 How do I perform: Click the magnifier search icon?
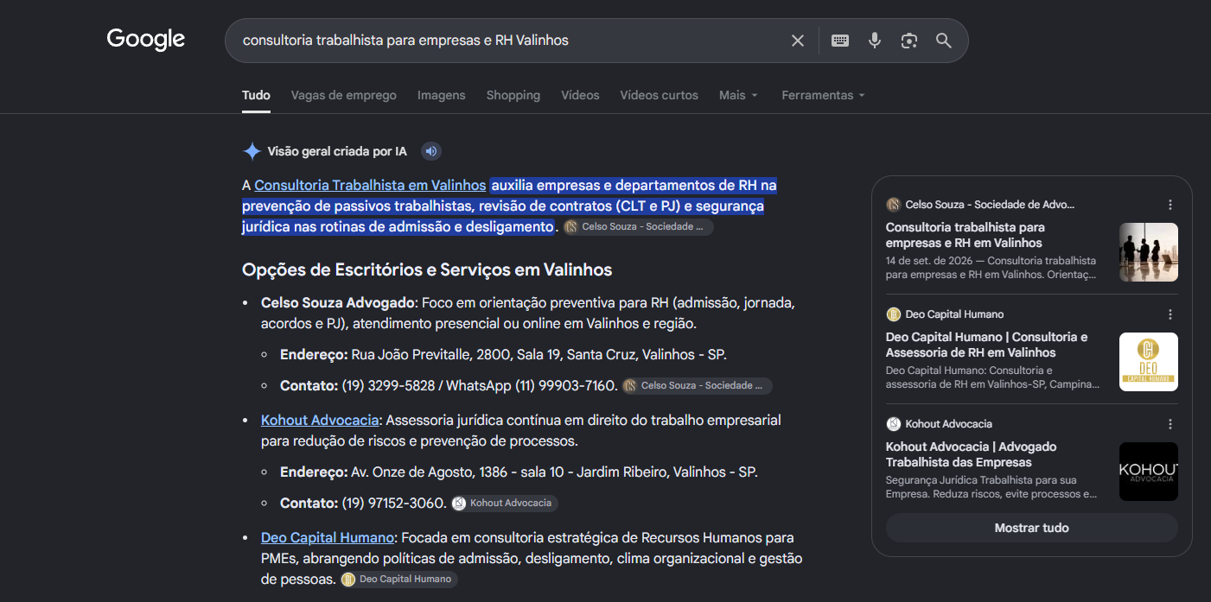pyautogui.click(x=943, y=41)
